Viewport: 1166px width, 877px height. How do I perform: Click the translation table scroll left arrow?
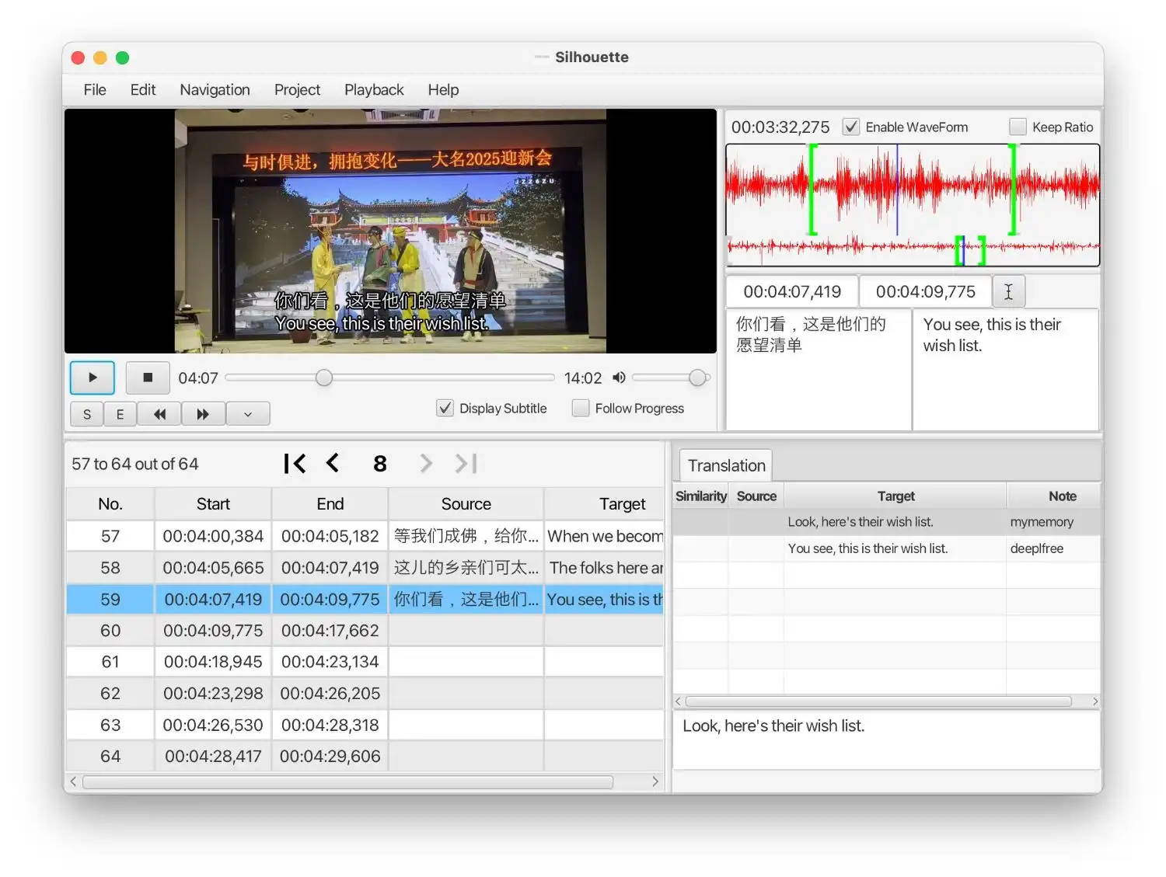(x=679, y=701)
